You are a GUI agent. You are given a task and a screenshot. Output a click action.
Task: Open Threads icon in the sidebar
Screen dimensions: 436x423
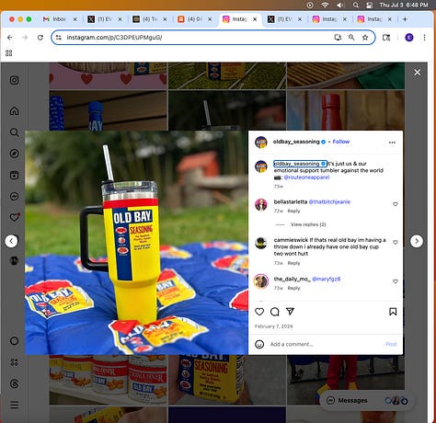pyautogui.click(x=14, y=383)
